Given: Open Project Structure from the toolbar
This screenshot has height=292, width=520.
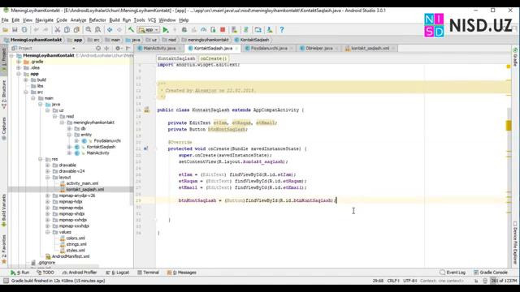Looking at the screenshot, I should (x=258, y=30).
